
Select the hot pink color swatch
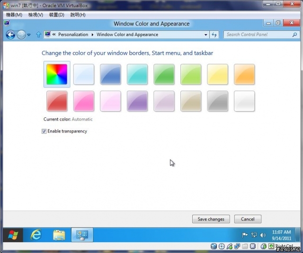pos(84,101)
